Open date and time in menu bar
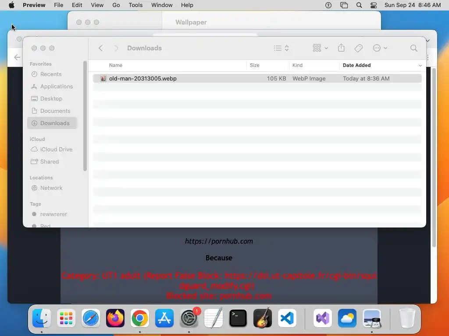449x336 pixels. click(412, 5)
